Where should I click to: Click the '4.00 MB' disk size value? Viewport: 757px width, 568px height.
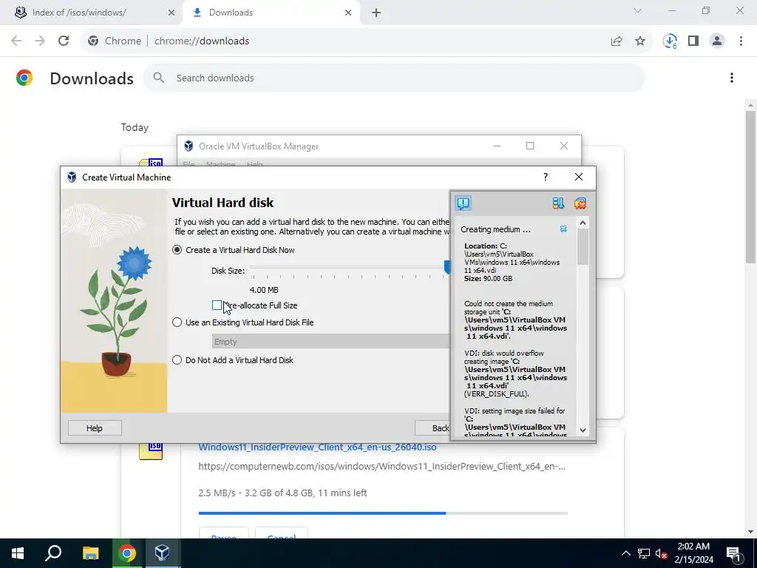[264, 290]
